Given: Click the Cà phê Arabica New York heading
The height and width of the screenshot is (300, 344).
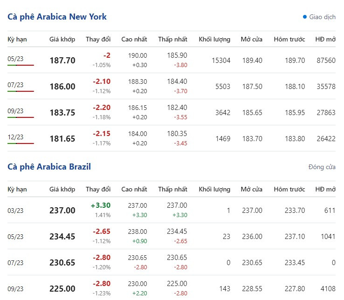Looking at the screenshot, I should pos(57,17).
